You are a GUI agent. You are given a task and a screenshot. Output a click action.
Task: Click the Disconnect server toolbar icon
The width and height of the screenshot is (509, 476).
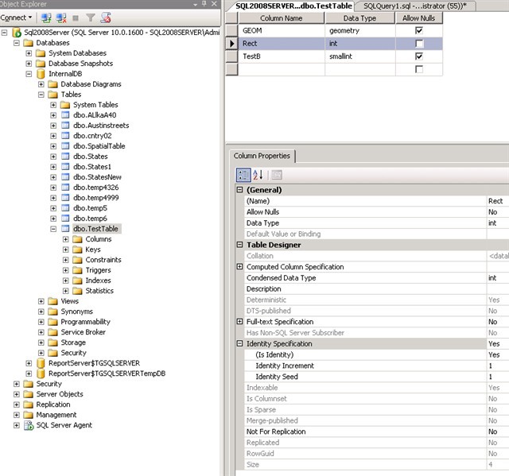(60, 17)
